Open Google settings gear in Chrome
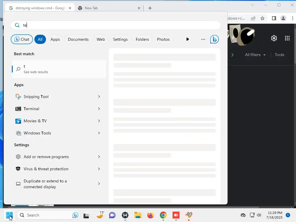This screenshot has height=222, width=296. tap(274, 38)
